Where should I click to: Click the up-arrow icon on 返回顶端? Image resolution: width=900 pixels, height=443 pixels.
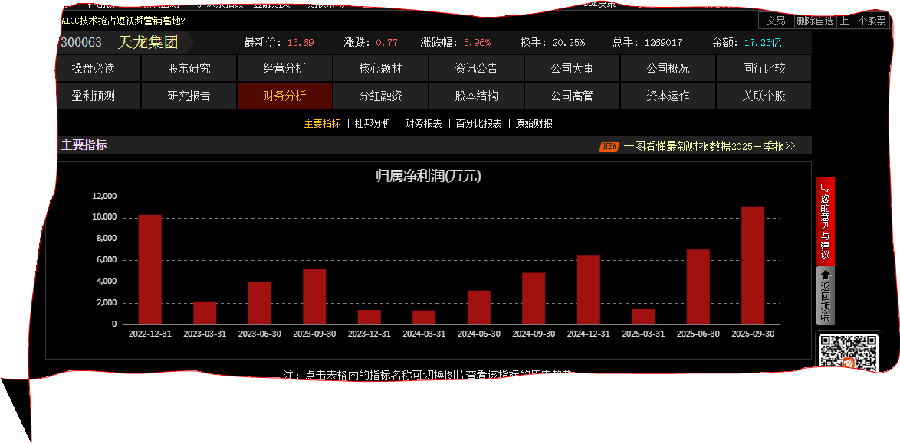[826, 275]
